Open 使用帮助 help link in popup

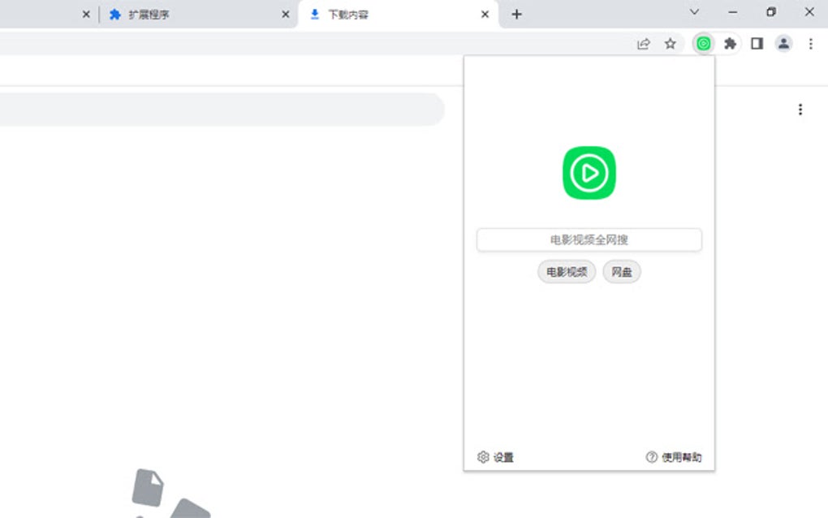pos(674,457)
